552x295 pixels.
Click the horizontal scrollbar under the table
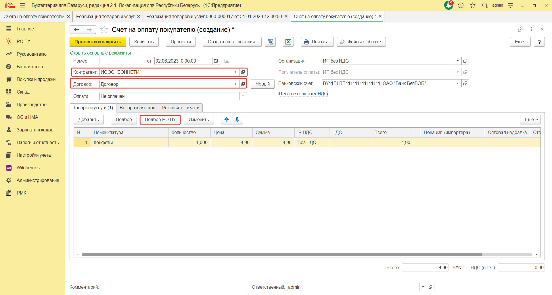(282, 255)
